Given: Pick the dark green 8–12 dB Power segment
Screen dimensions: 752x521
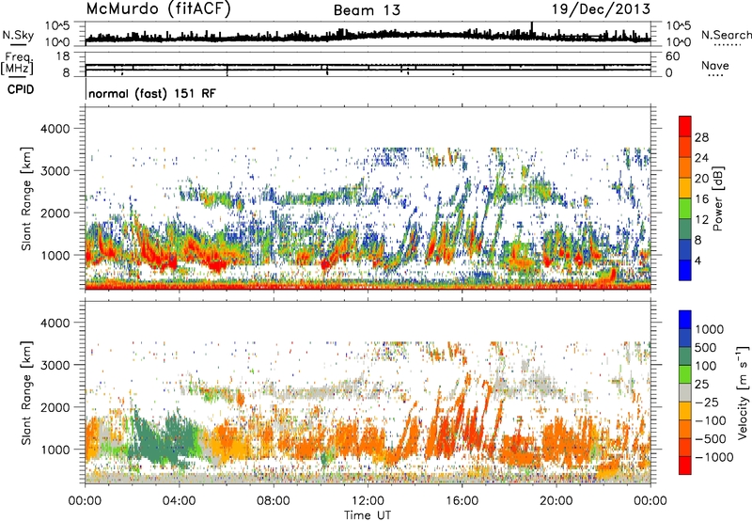Looking at the screenshot, I should 685,229.
